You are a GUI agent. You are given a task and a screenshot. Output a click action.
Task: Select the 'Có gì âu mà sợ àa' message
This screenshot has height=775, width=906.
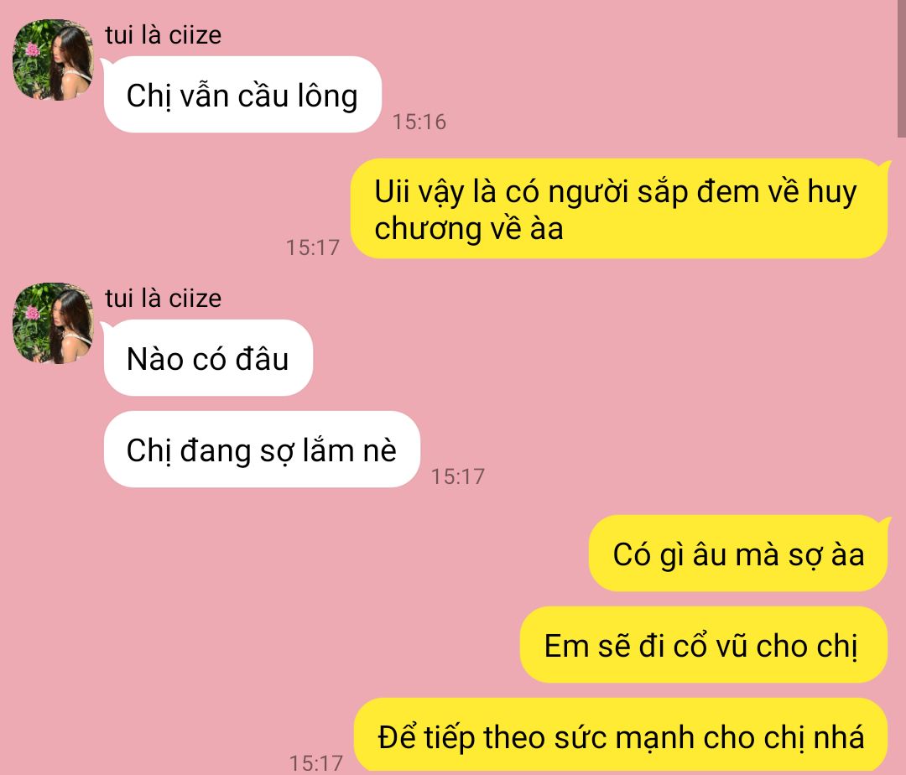click(x=738, y=554)
